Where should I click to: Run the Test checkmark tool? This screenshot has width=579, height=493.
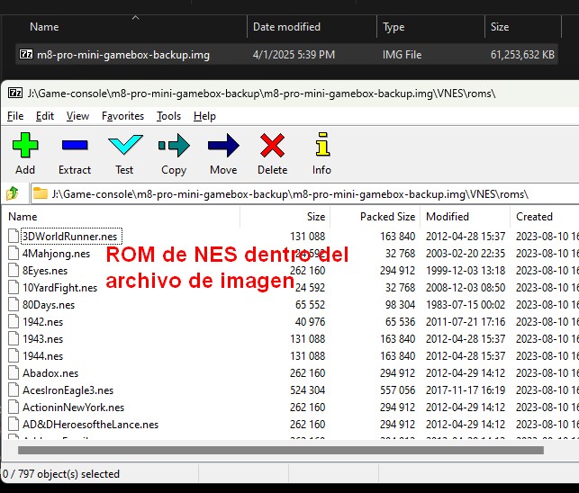tap(124, 146)
